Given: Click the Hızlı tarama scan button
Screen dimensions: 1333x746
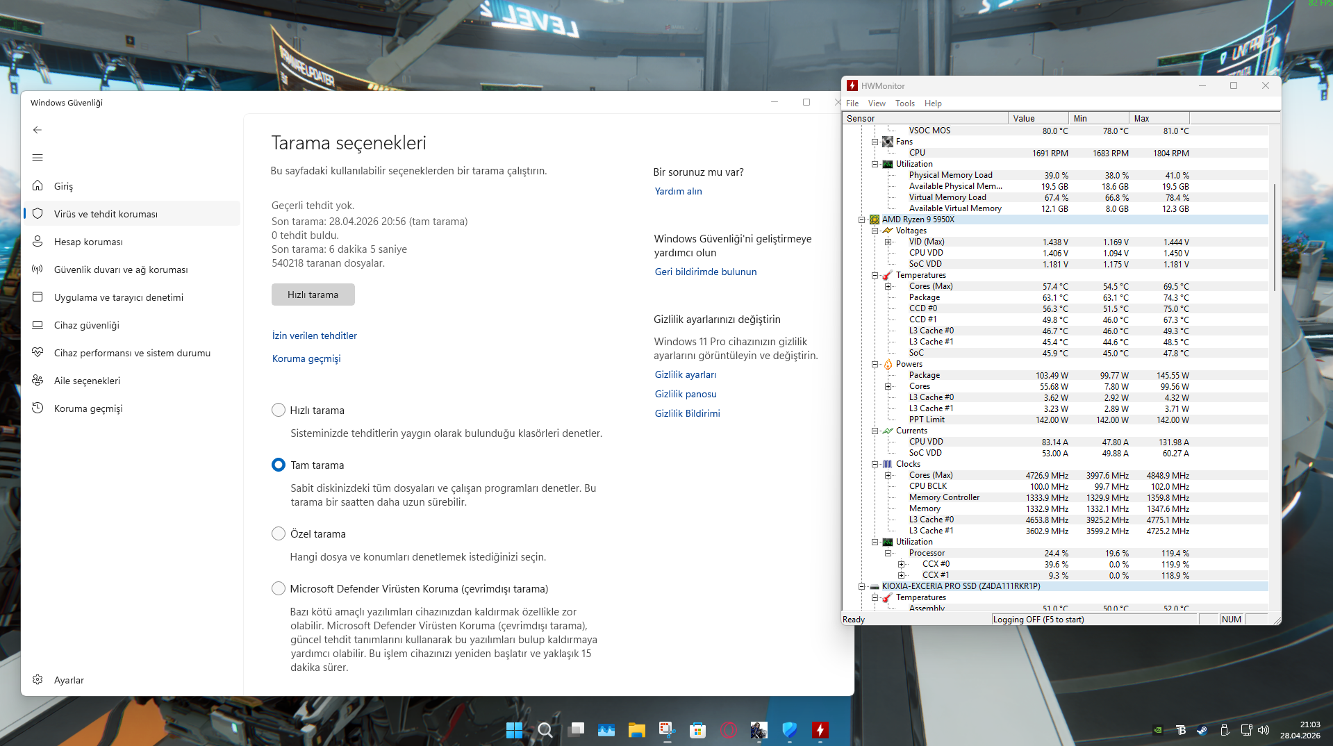Looking at the screenshot, I should pos(313,295).
